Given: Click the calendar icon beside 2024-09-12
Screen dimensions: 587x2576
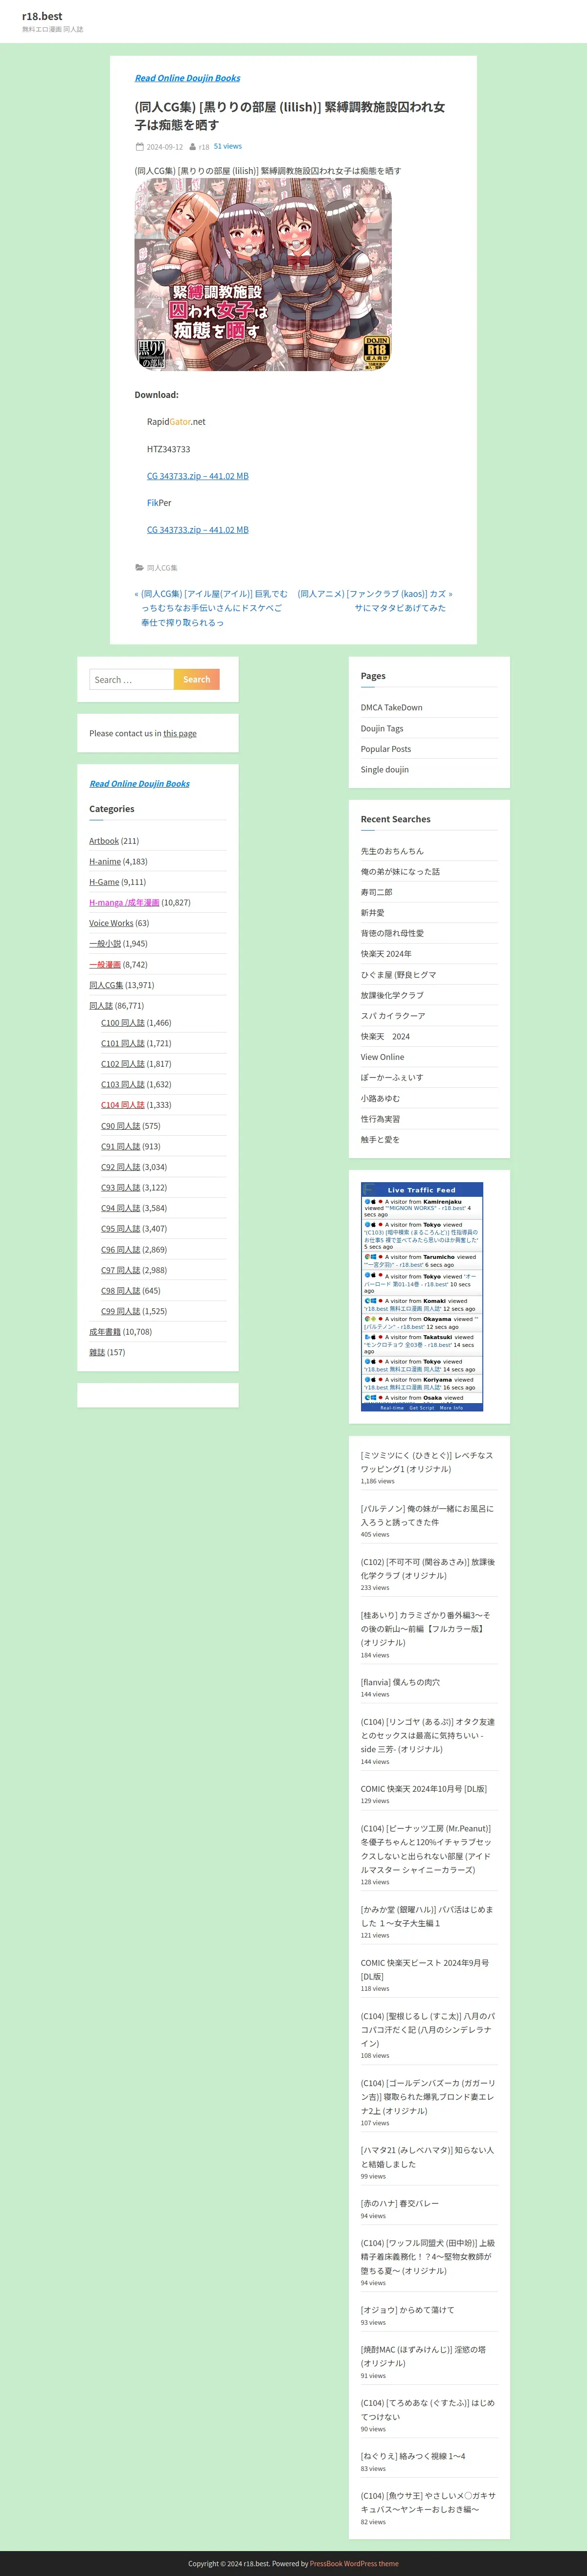Looking at the screenshot, I should point(139,147).
